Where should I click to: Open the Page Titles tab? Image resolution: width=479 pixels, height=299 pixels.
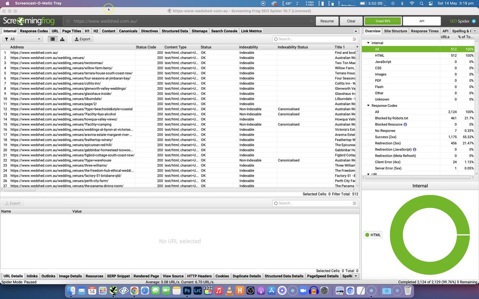coord(71,31)
